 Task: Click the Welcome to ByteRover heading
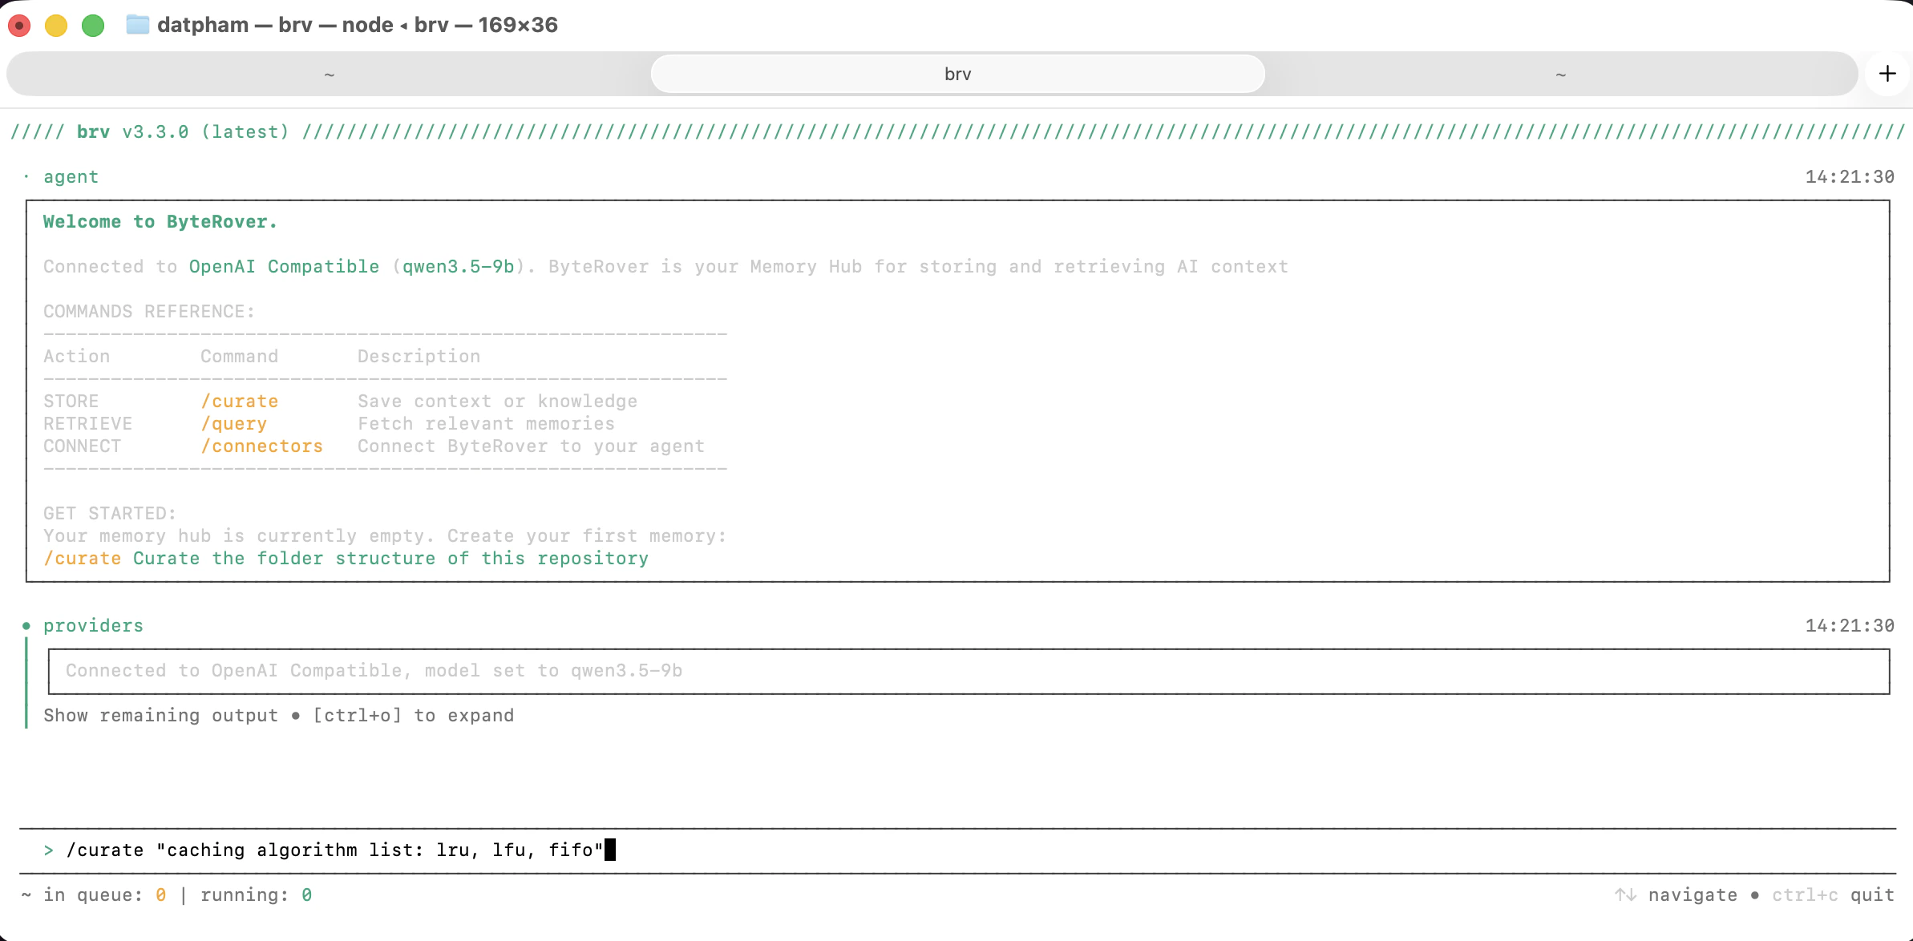160,221
